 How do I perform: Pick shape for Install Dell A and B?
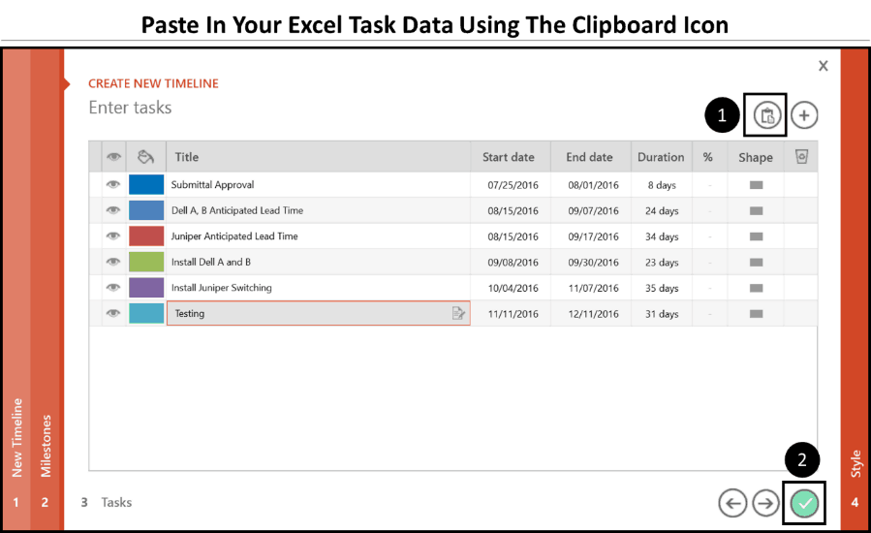[x=756, y=263]
